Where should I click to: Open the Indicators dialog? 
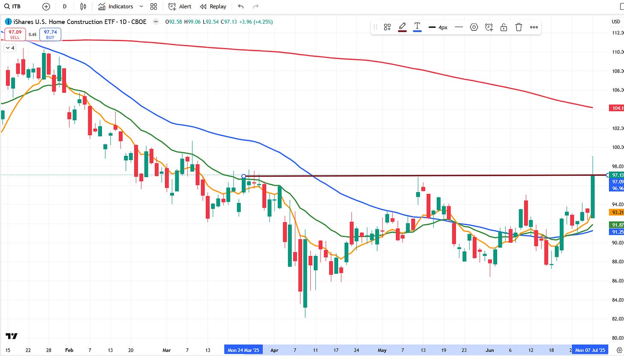pyautogui.click(x=115, y=6)
